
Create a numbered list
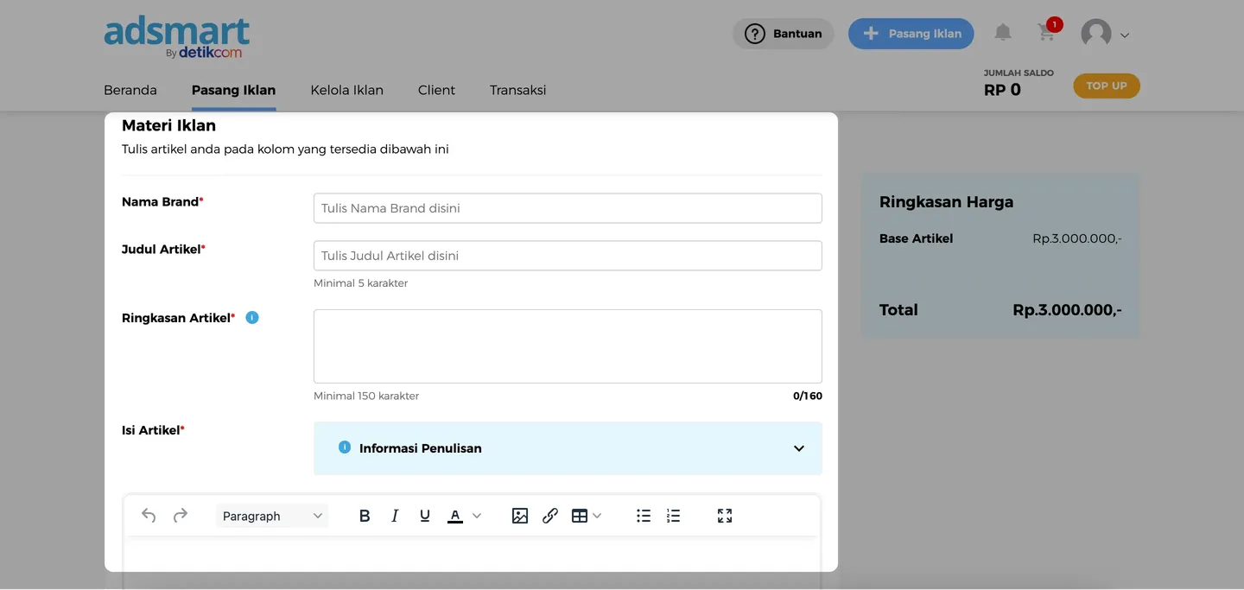674,516
